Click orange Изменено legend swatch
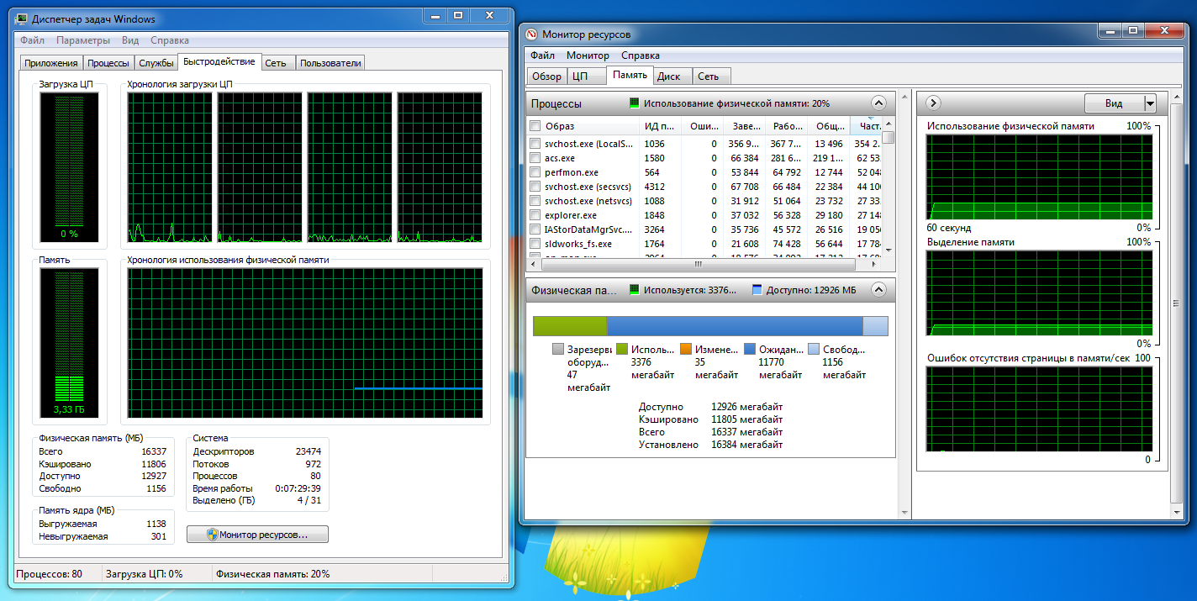 coord(686,349)
